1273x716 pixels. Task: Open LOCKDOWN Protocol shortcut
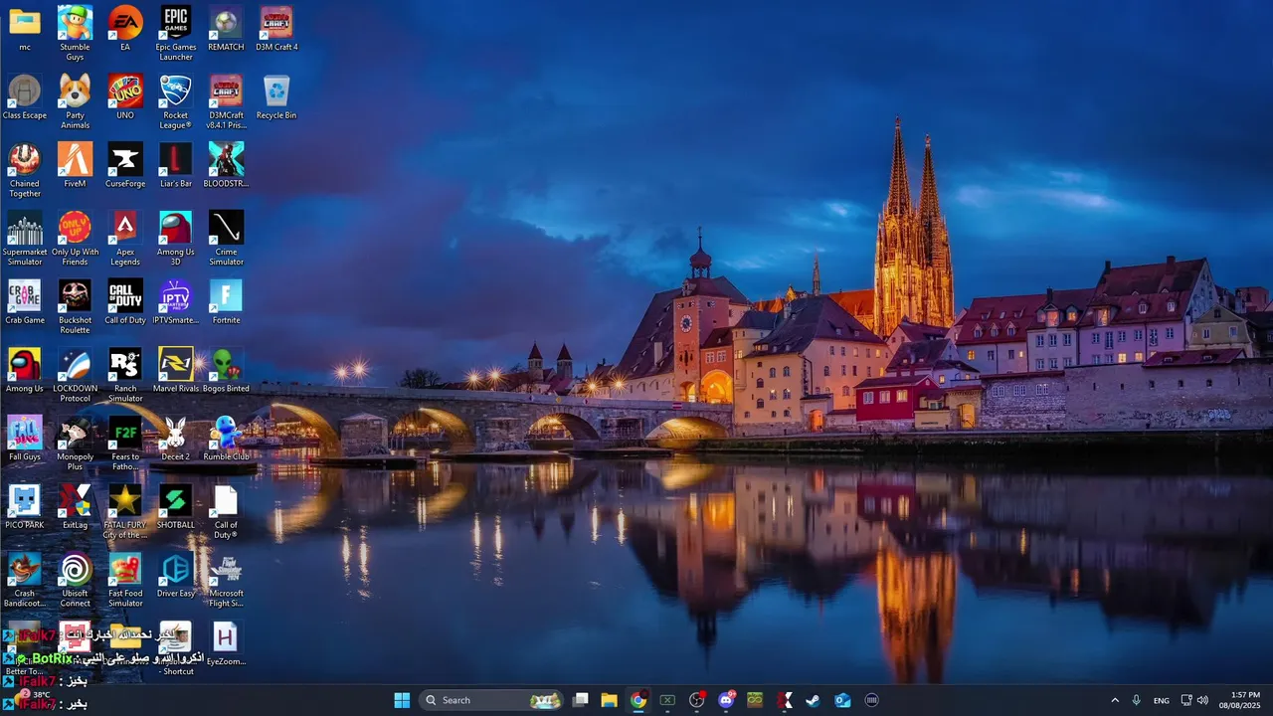(x=75, y=376)
